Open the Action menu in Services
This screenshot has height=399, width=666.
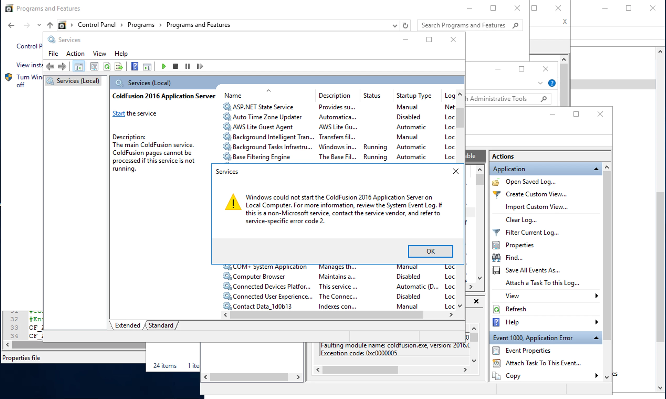[75, 54]
